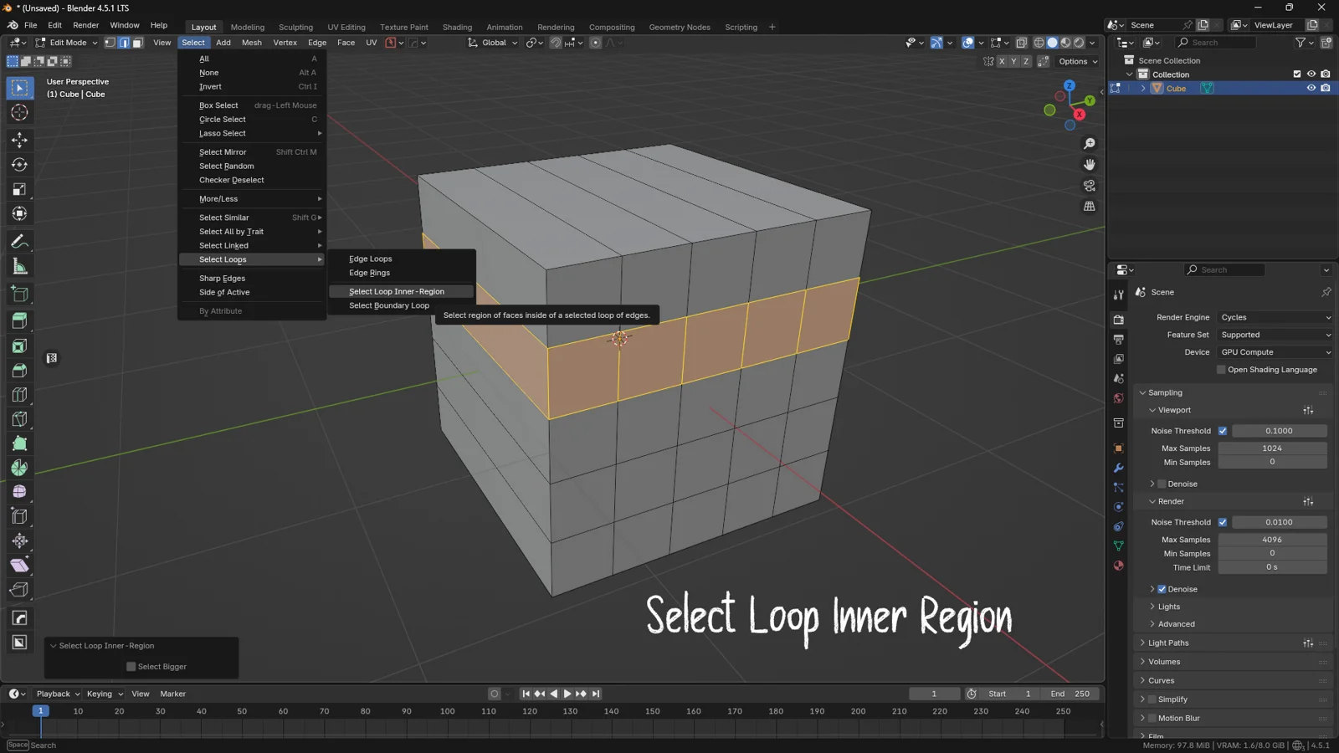
Task: Open the Options dropdown in viewport
Action: (1078, 61)
